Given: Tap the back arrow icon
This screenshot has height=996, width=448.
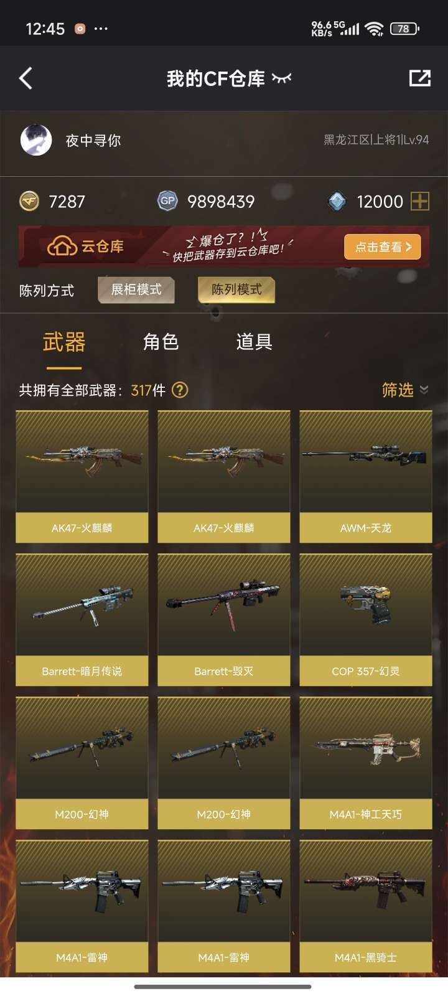Looking at the screenshot, I should pos(26,78).
